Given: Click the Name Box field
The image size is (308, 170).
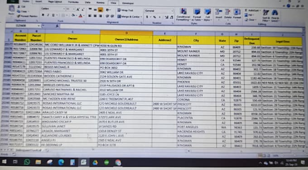Looking at the screenshot, I should point(22,26).
